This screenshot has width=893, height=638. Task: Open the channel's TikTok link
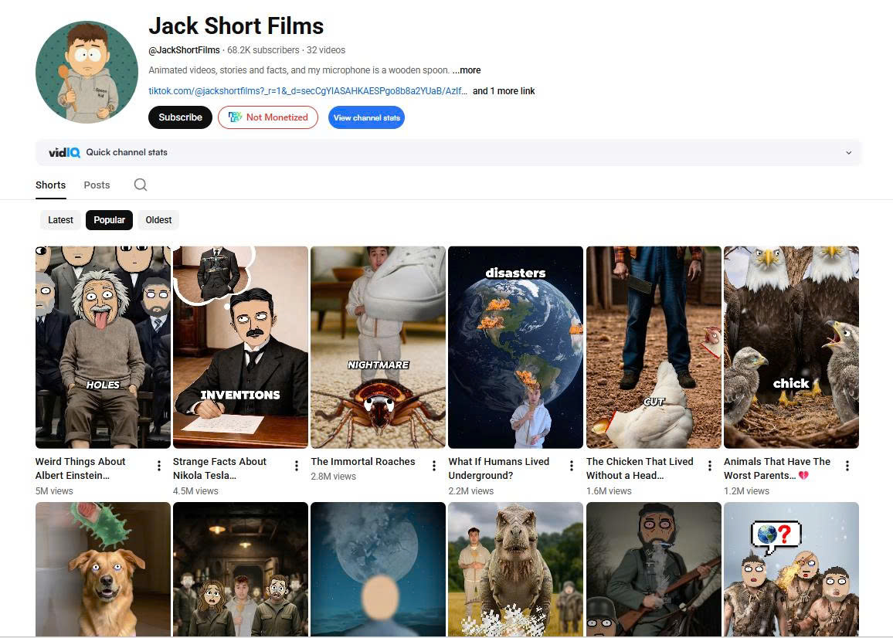point(307,91)
